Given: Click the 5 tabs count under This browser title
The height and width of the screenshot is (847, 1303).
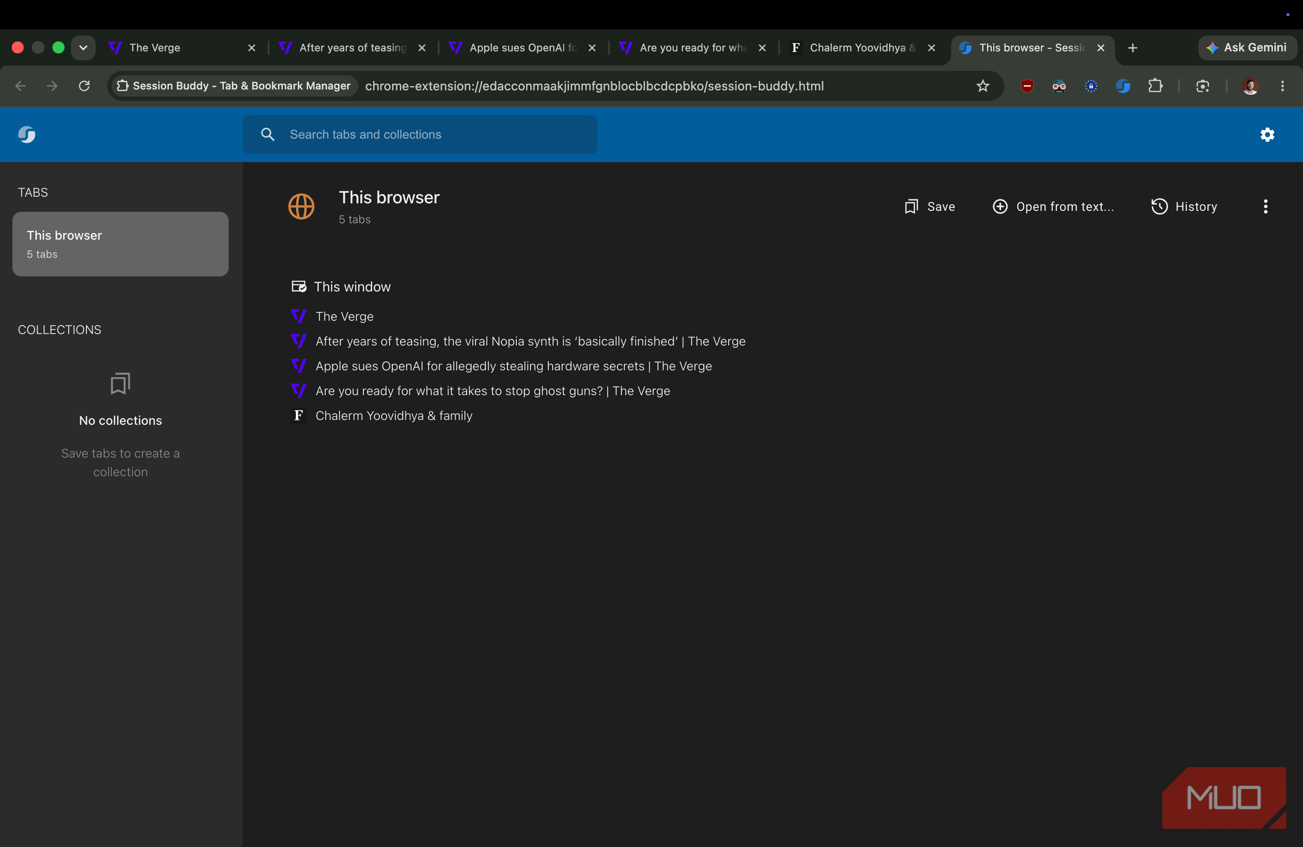Looking at the screenshot, I should click(x=355, y=219).
